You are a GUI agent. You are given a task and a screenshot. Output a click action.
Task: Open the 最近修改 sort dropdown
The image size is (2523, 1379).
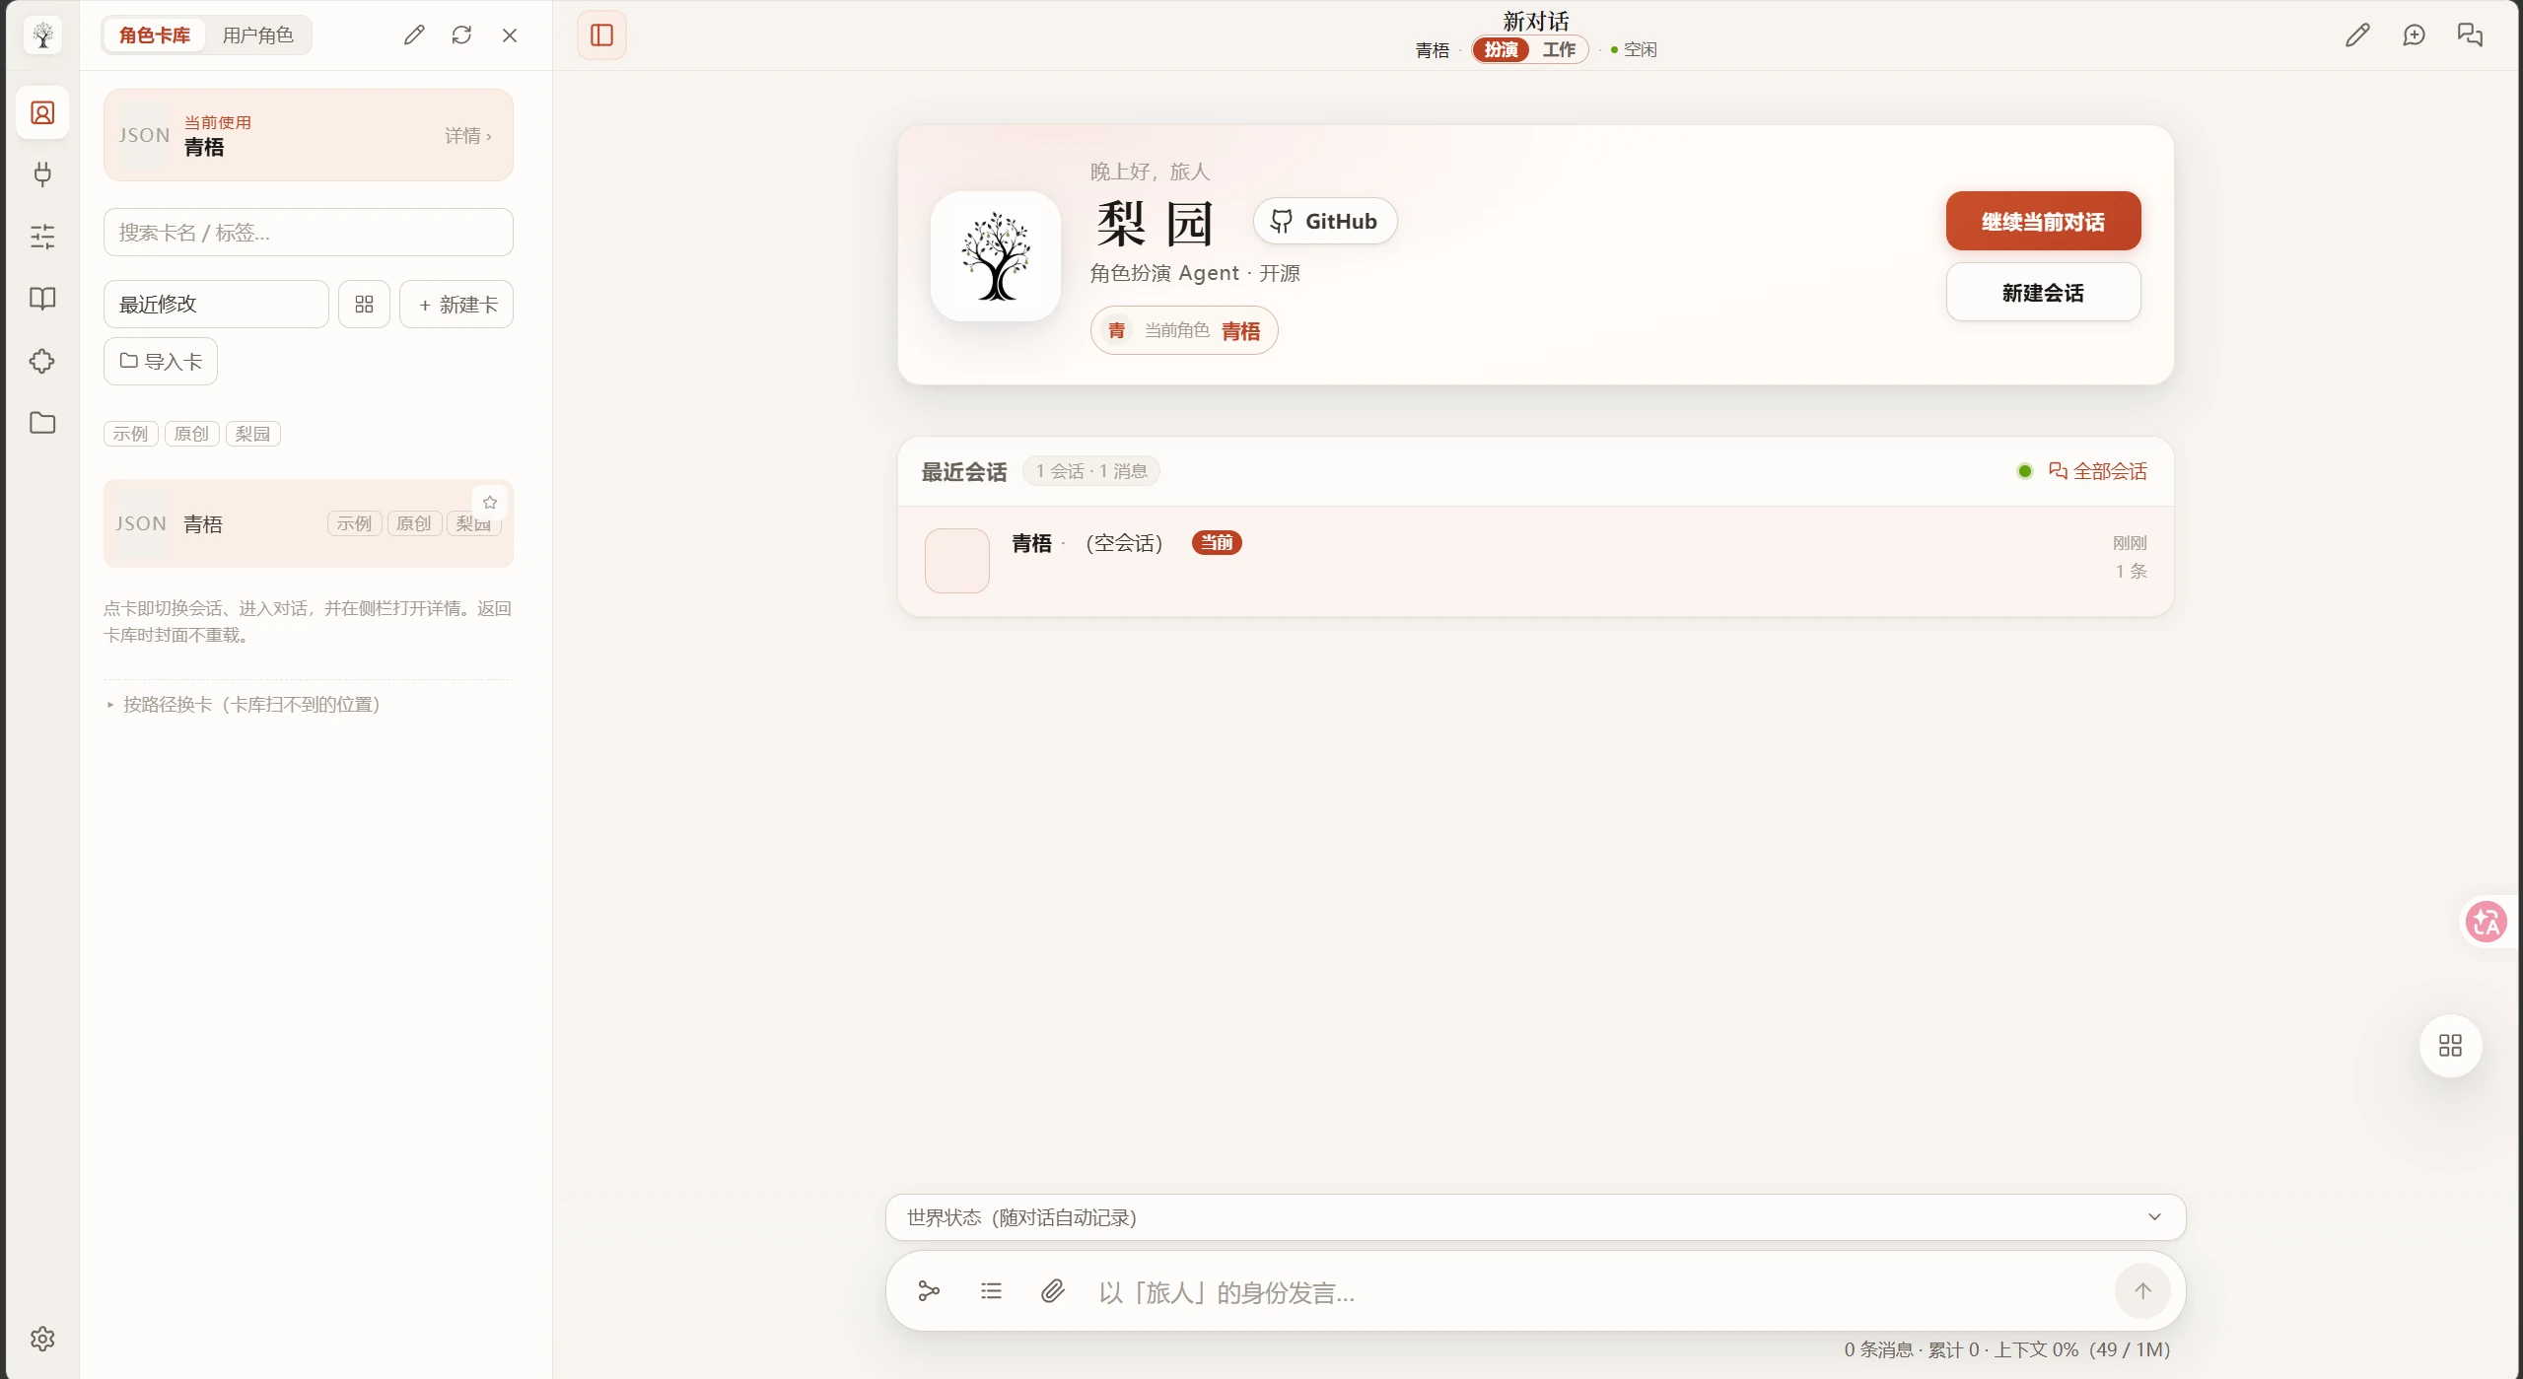click(x=216, y=305)
